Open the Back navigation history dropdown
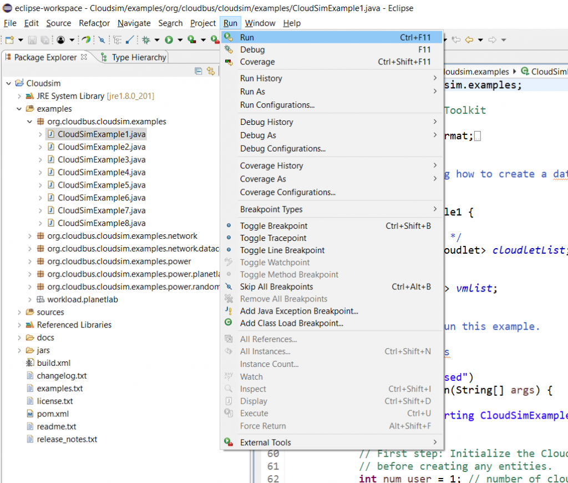 click(x=480, y=40)
